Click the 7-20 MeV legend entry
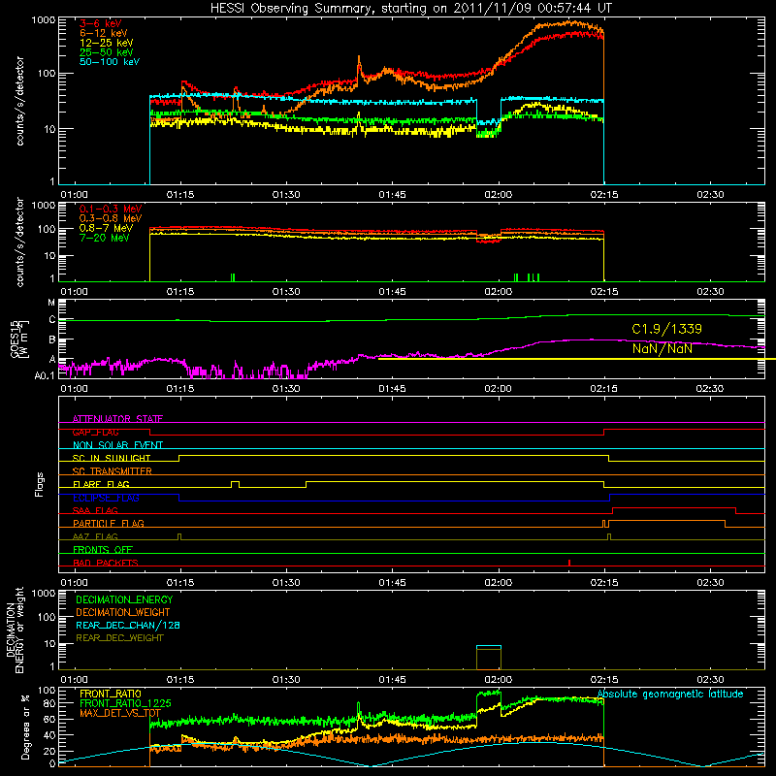Viewport: 776px width, 776px height. [104, 238]
